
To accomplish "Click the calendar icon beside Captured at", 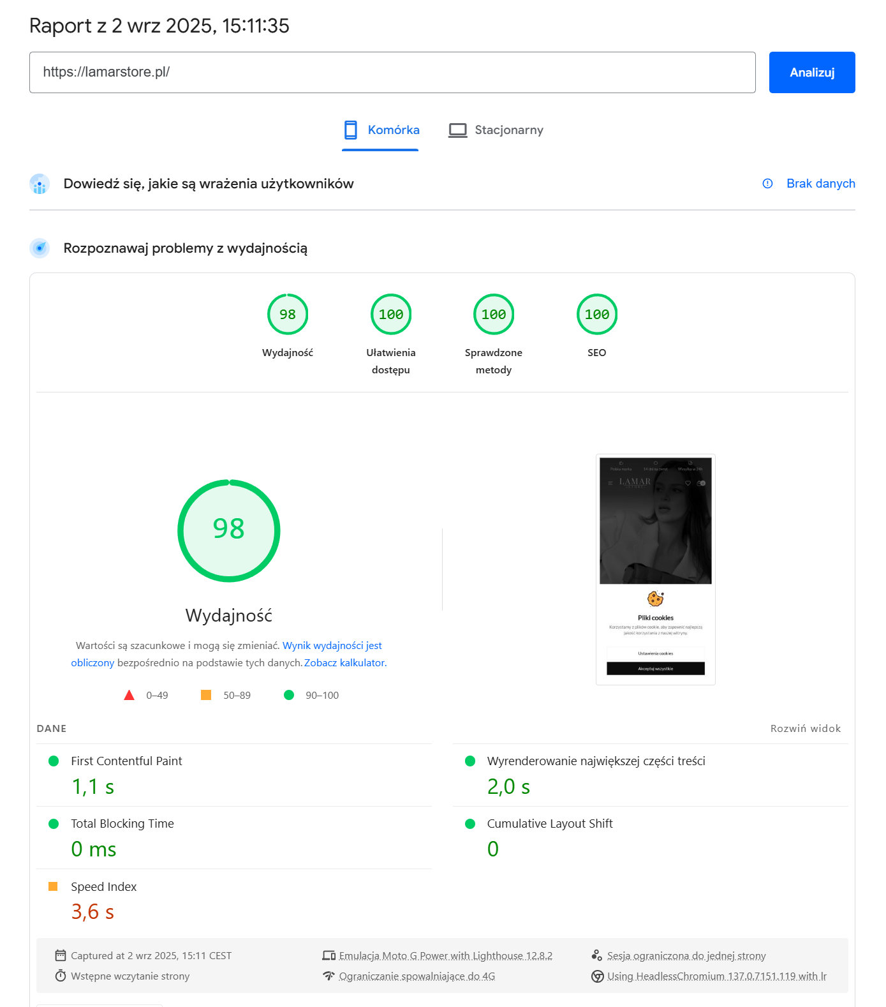I will coord(61,955).
